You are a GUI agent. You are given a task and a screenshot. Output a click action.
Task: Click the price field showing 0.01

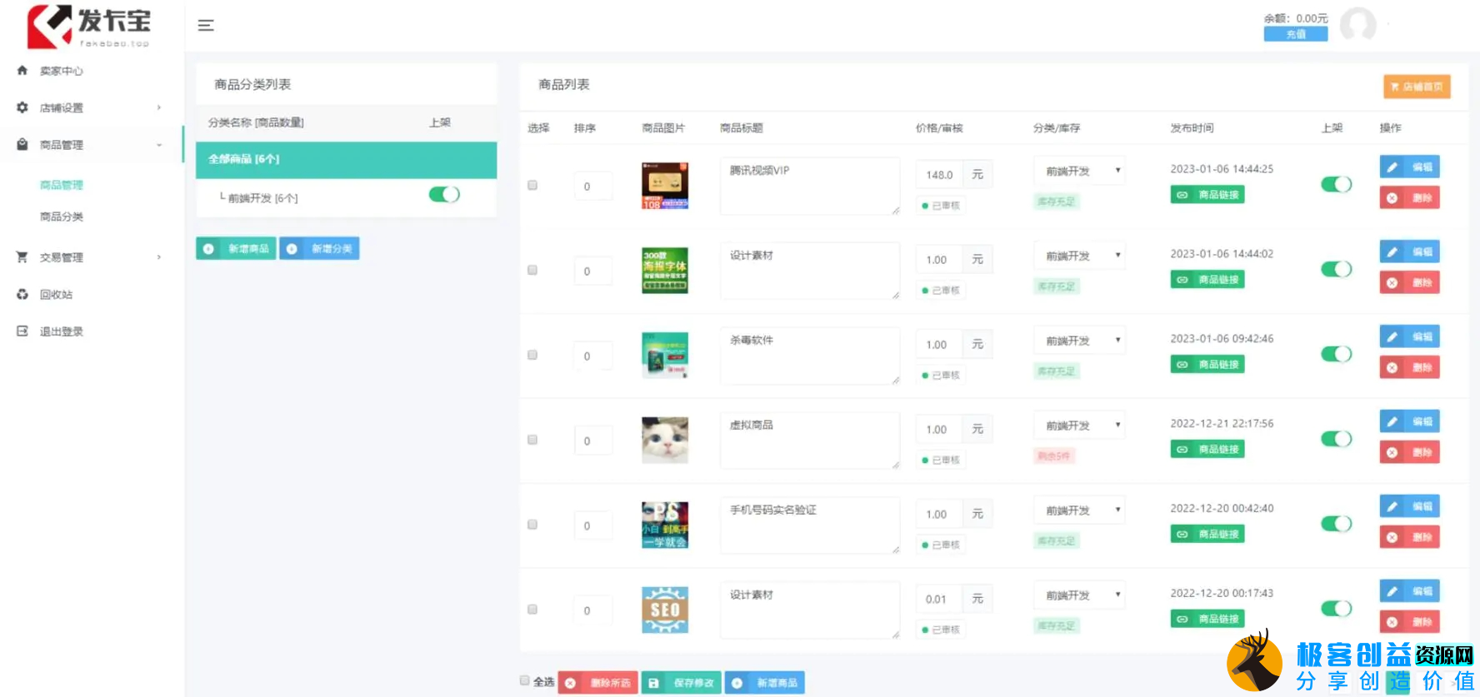point(939,600)
